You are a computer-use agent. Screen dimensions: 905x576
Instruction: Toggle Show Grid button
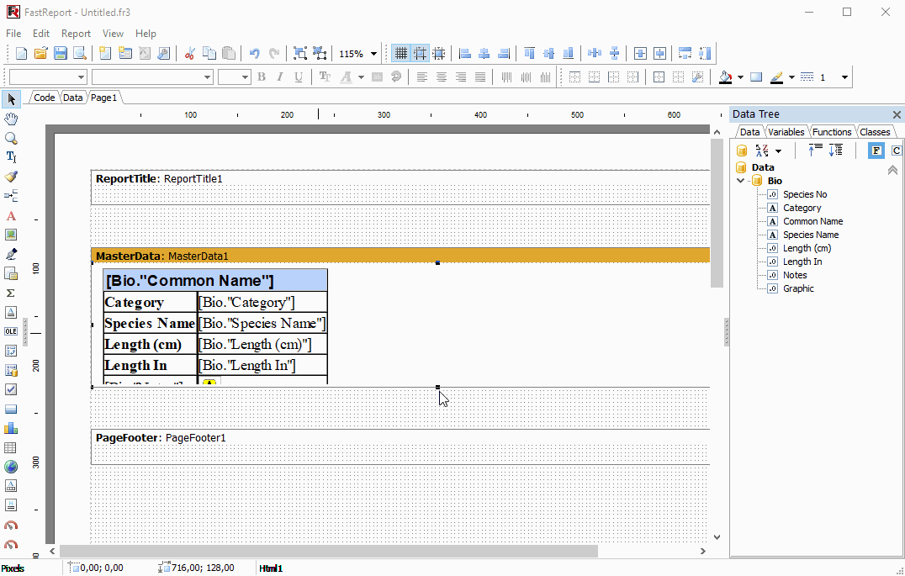pyautogui.click(x=400, y=54)
